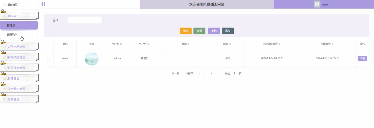Image resolution: width=374 pixels, height=128 pixels.
Task: Click the 添加 add button
Action: coord(228,31)
